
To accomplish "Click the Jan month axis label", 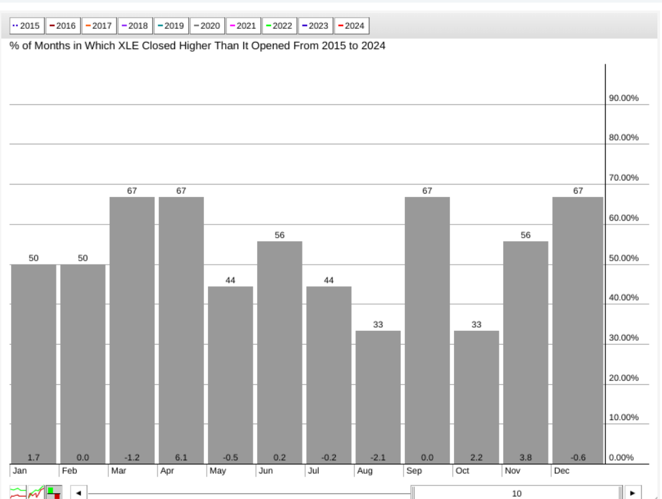I will (20, 471).
